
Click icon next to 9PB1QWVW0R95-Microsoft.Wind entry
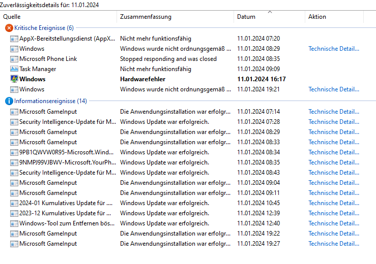[x=14, y=152]
